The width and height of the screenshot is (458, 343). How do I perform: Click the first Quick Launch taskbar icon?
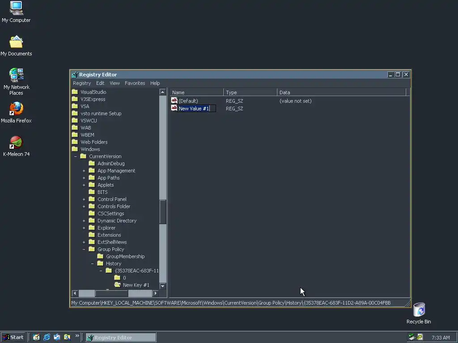36,337
